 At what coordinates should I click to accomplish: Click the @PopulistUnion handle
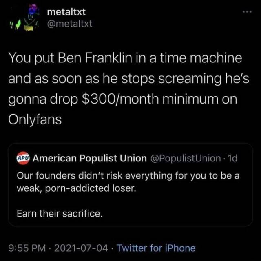click(x=186, y=158)
